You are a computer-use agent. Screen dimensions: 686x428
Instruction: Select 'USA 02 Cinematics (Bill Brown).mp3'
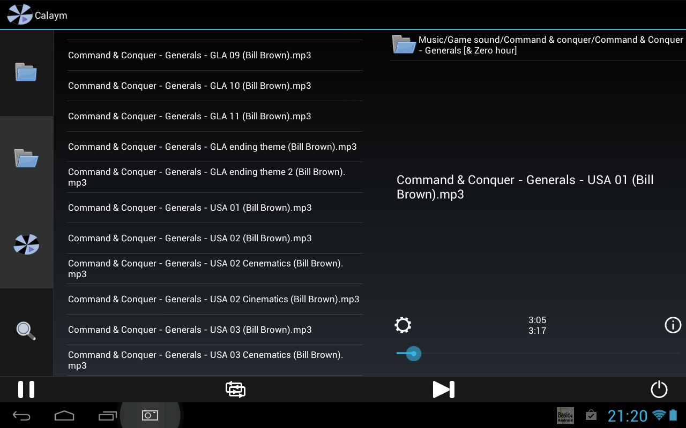215,299
